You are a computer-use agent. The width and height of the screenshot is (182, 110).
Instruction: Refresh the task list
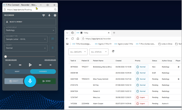(113, 51)
